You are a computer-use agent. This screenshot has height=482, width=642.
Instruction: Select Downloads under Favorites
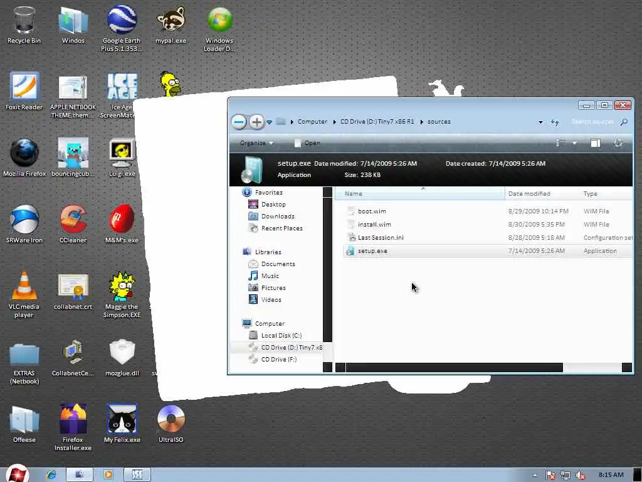278,216
